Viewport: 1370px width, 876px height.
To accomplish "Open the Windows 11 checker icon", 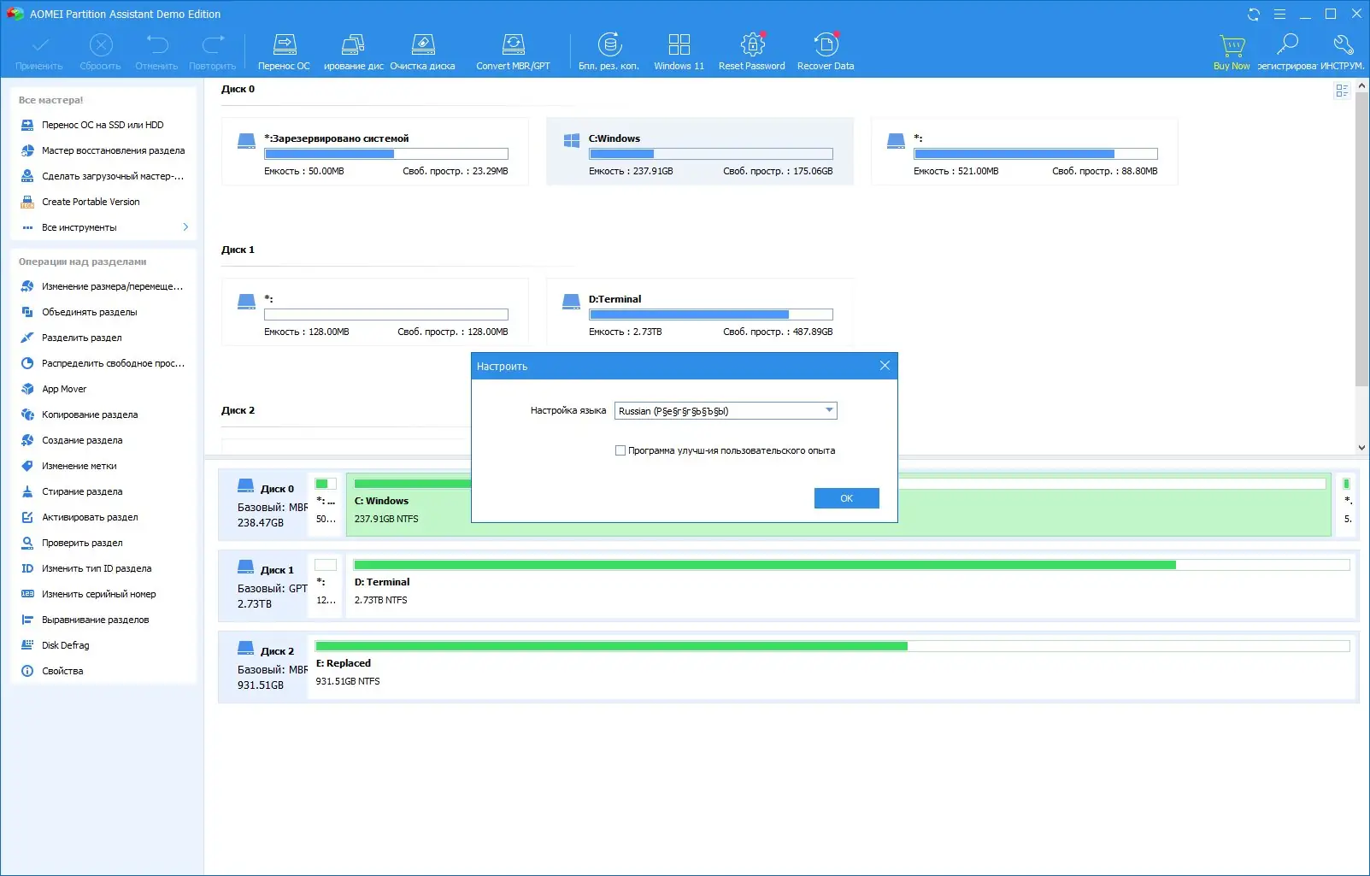I will coord(679,52).
